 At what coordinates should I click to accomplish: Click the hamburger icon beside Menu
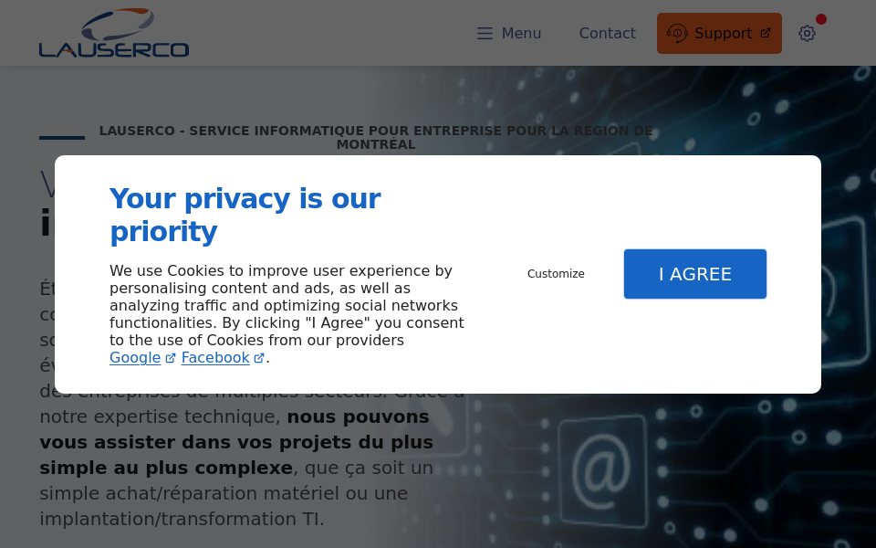[x=485, y=34]
